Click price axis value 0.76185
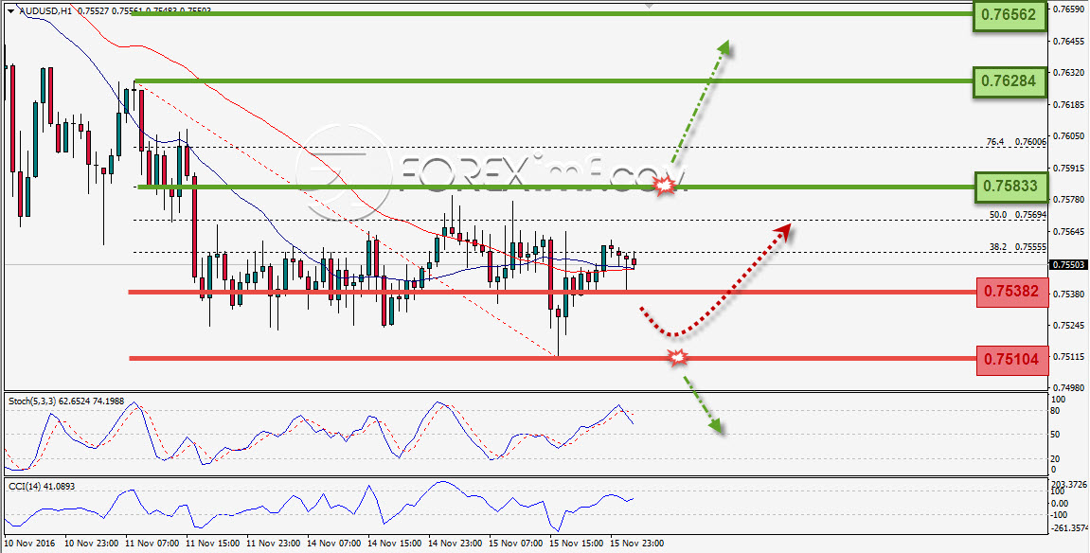Image resolution: width=1090 pixels, height=553 pixels. [x=1069, y=104]
